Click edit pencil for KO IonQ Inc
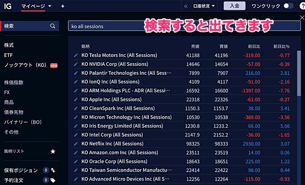The height and width of the screenshot is (185, 305). (76, 82)
